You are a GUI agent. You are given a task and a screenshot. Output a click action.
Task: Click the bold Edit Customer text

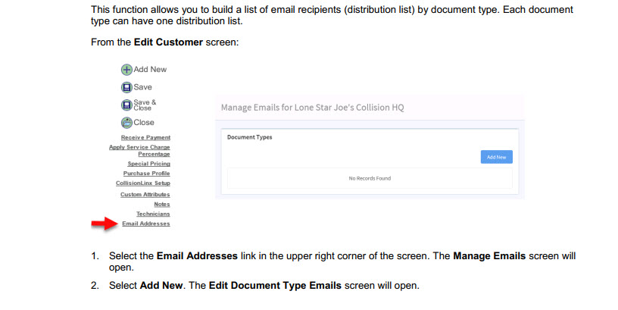(x=168, y=42)
